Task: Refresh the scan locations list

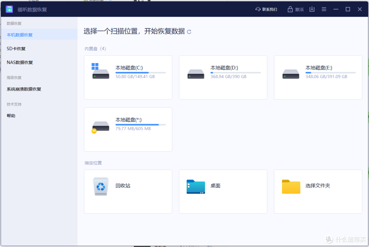Action: tap(189, 32)
